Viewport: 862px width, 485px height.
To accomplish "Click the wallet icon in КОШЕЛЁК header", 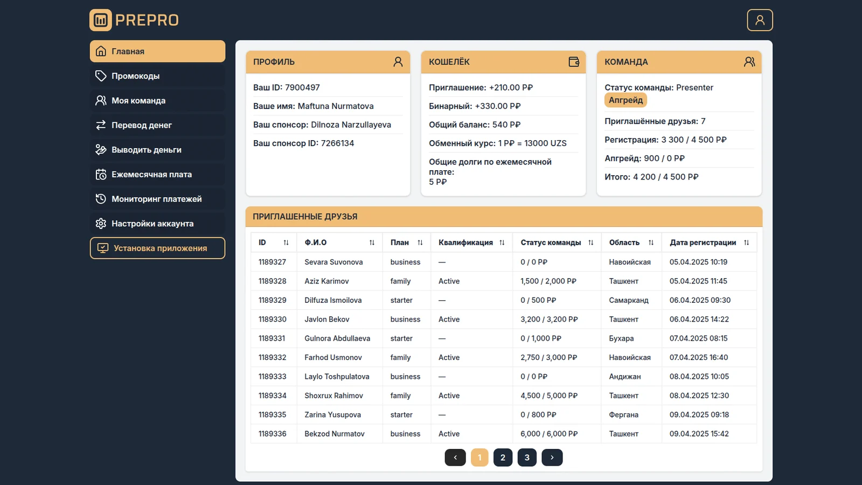I will pyautogui.click(x=574, y=62).
